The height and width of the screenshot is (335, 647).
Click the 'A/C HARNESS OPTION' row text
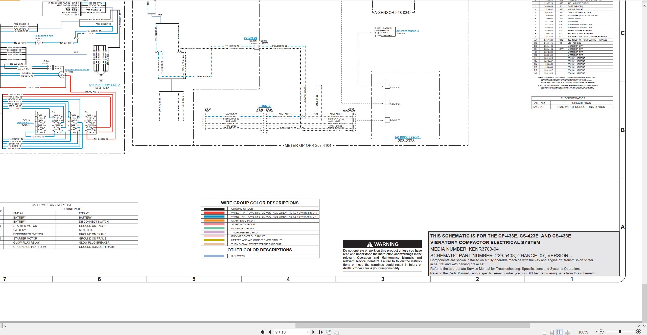pyautogui.click(x=579, y=3)
